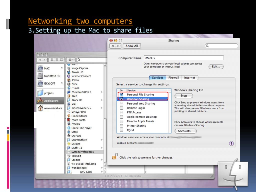Expand the Utilities folder arrow
The image size is (256, 192).
[x=102, y=160]
